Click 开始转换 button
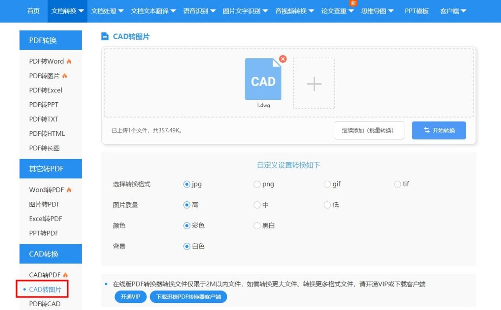501x310 pixels. pyautogui.click(x=439, y=130)
